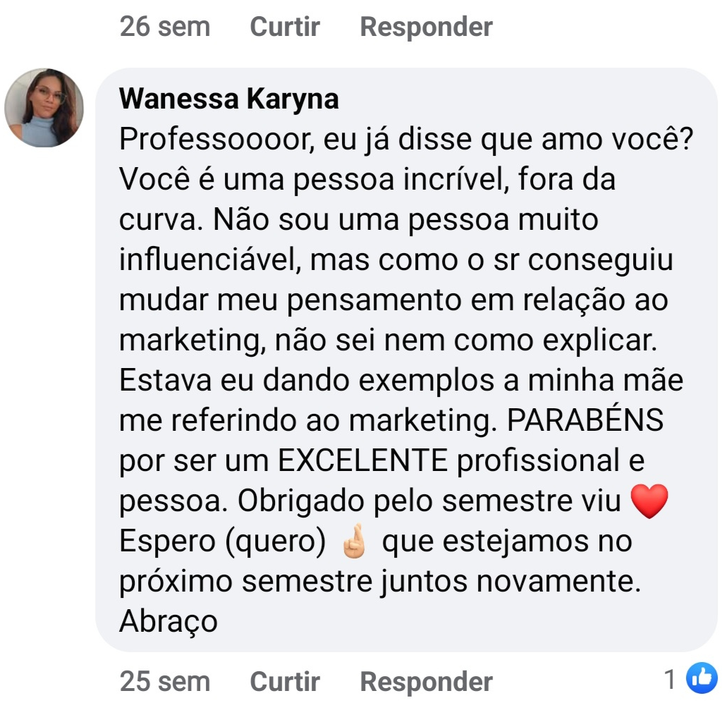The width and height of the screenshot is (722, 722).
Task: Open Wanessa Karyna's profile picture
Action: [x=44, y=108]
